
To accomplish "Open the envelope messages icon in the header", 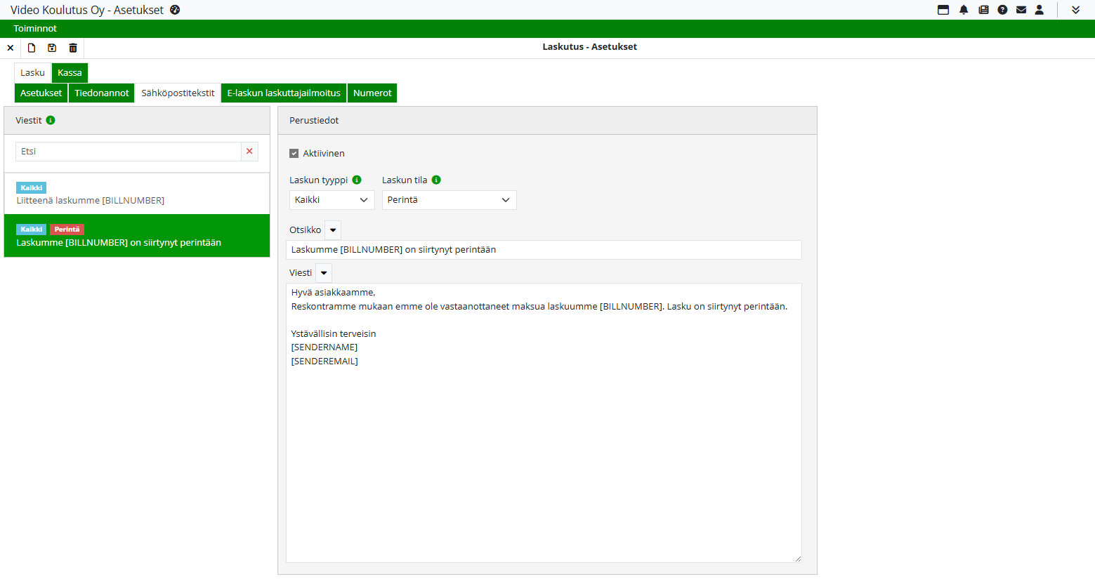I will click(1021, 10).
